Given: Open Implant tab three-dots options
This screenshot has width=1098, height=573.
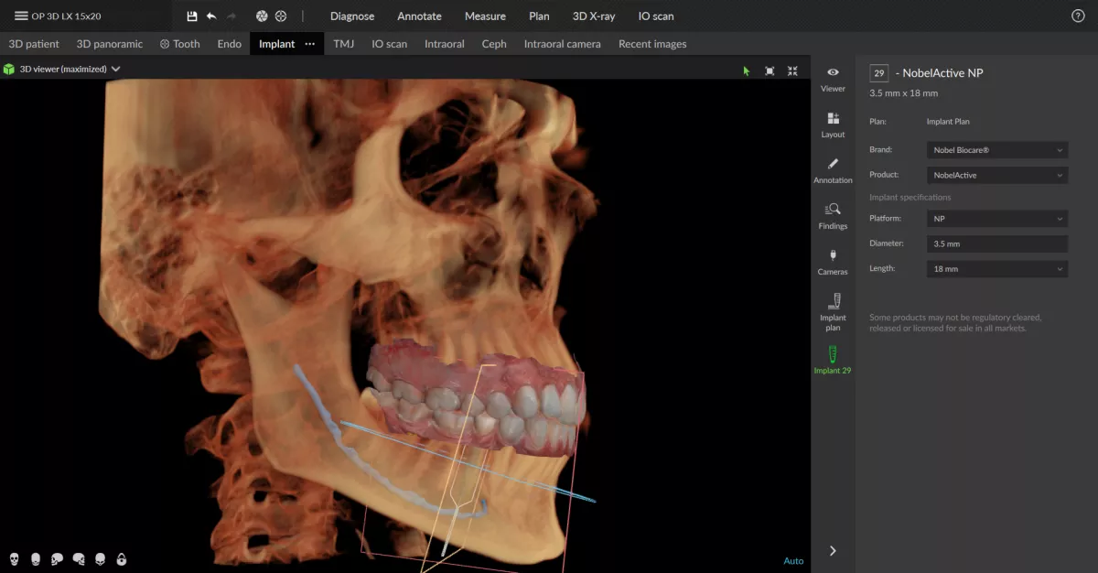Looking at the screenshot, I should (310, 44).
